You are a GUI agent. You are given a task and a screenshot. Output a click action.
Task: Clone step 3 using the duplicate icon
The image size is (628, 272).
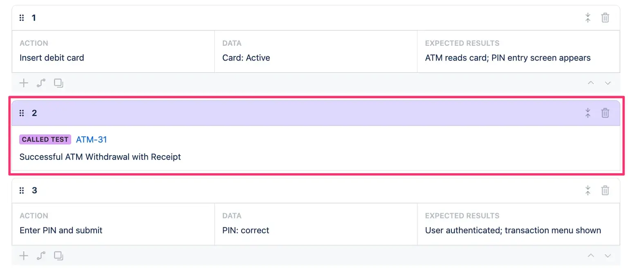58,256
